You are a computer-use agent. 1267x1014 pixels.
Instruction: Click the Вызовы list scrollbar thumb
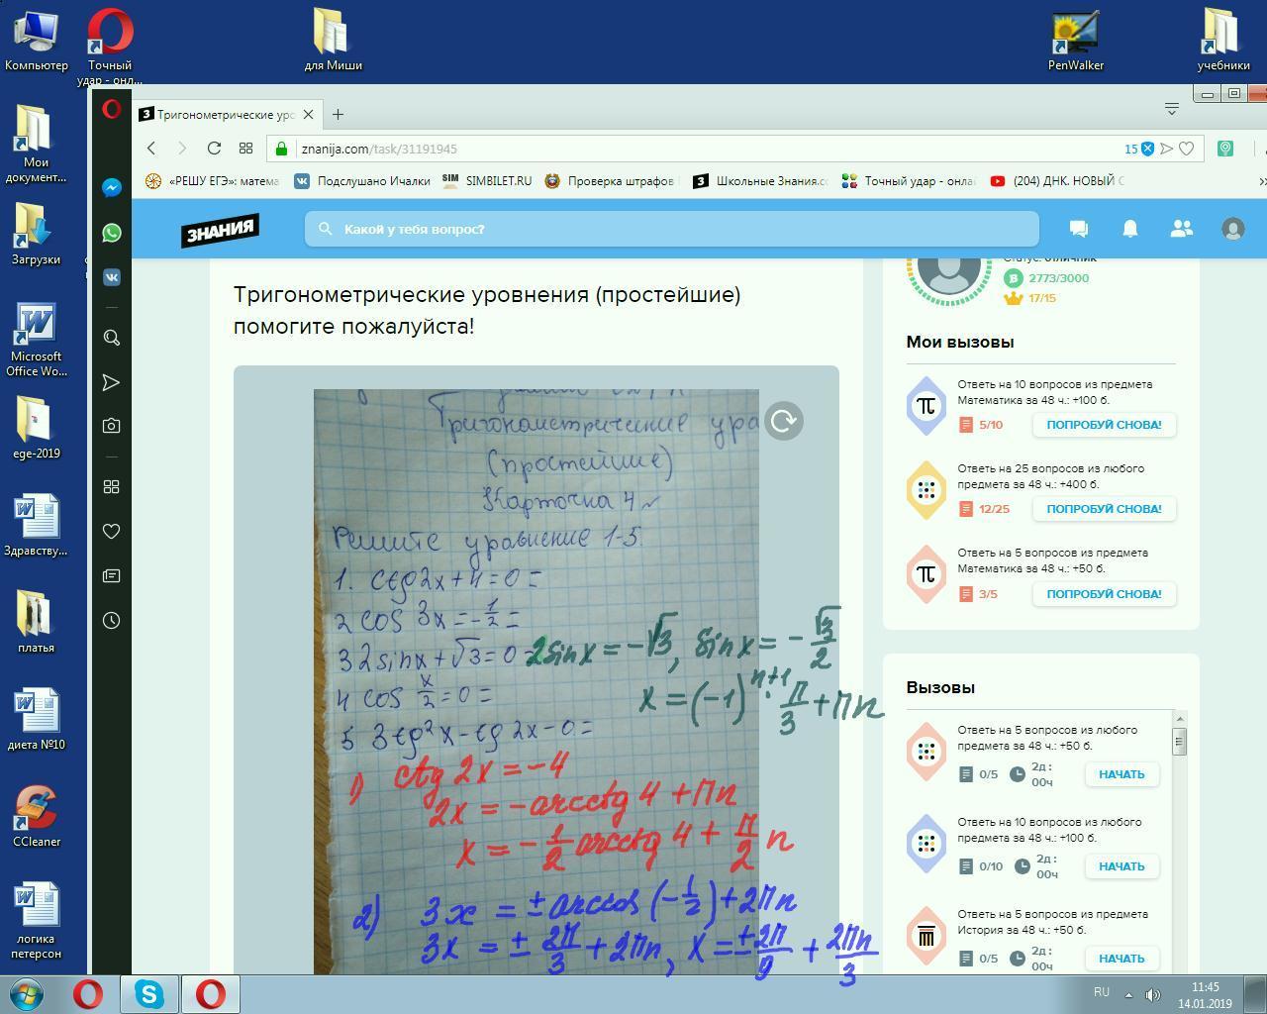(1179, 741)
